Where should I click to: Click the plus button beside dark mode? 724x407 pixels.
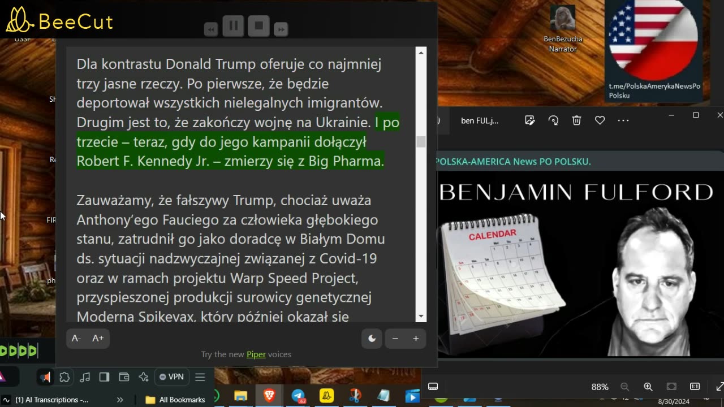point(416,338)
